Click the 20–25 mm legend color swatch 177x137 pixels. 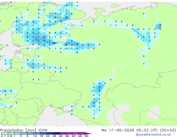pos(50,133)
